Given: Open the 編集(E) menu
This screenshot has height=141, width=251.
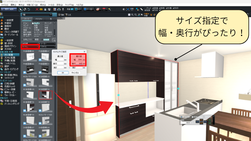Looking at the screenshot, I should [x=13, y=5].
